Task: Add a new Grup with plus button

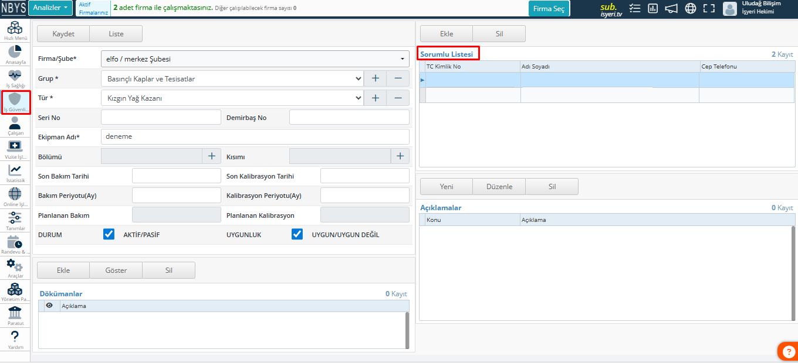Action: tap(376, 78)
